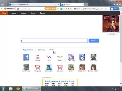Collapse the side ad with the chevron
This screenshot has height=91, width=122.
click(x=112, y=34)
